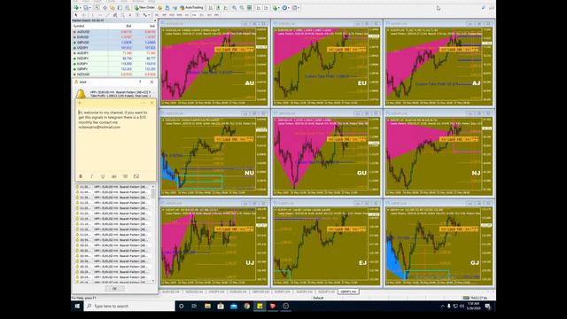Select the H1 timeframe
Screen dimensions: 567x319
click(x=187, y=15)
